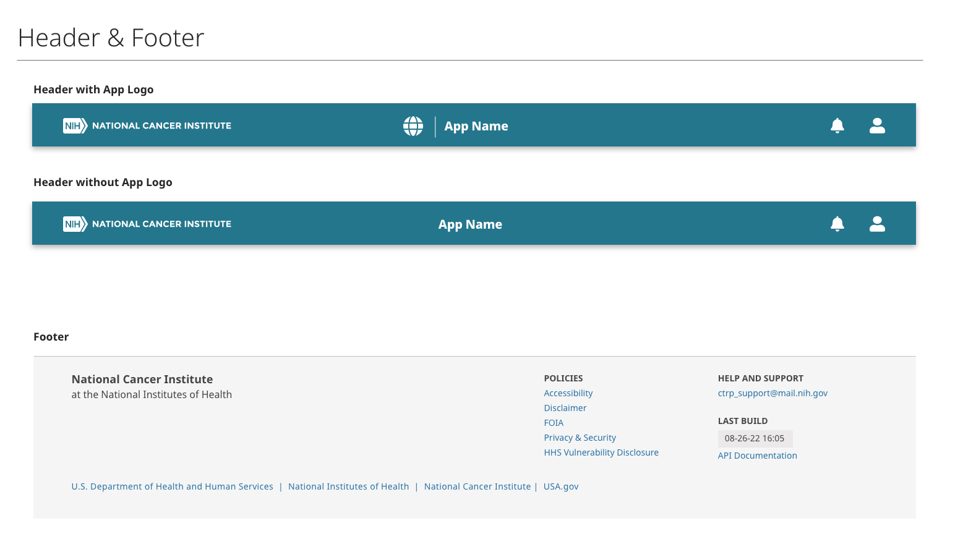Open the API Documentation link
Viewport: 976px width, 539px height.
[758, 456]
